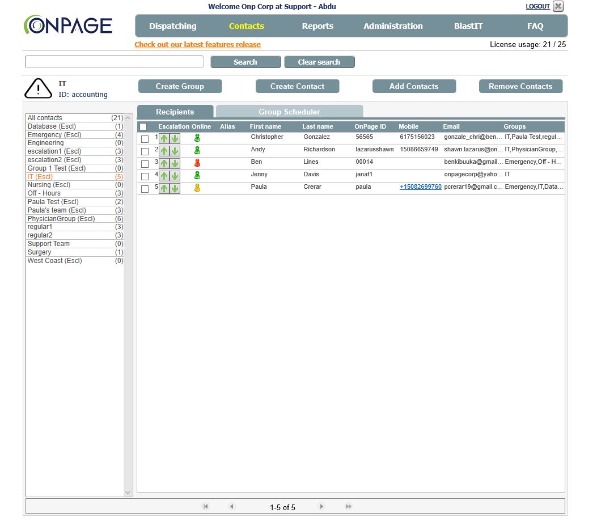597x530 pixels.
Task: Tick the checkbox for Paula Crerar
Action: [x=145, y=189]
